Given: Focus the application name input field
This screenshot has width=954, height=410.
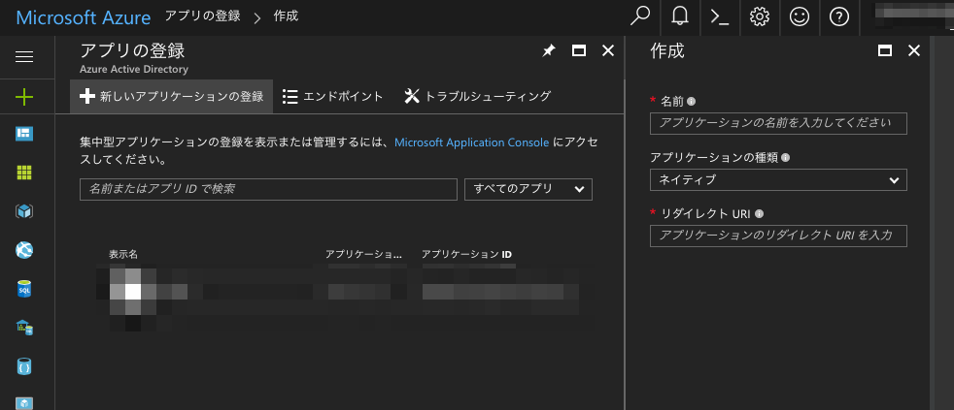Looking at the screenshot, I should pos(778,123).
